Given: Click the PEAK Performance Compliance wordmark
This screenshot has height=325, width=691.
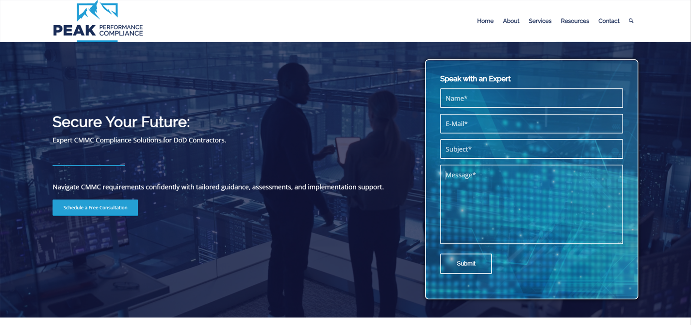Looking at the screenshot, I should pyautogui.click(x=98, y=31).
